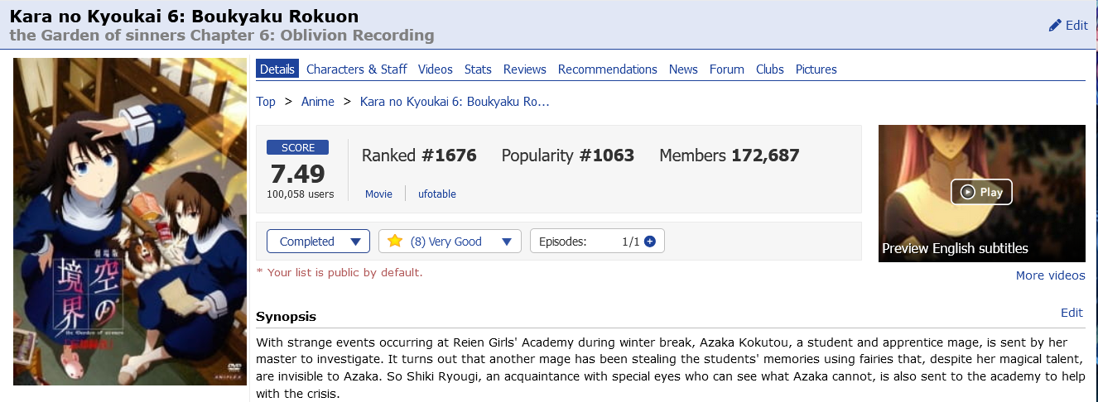1098x402 pixels.
Task: Click the pencil Edit icon at top right
Action: coord(1055,26)
